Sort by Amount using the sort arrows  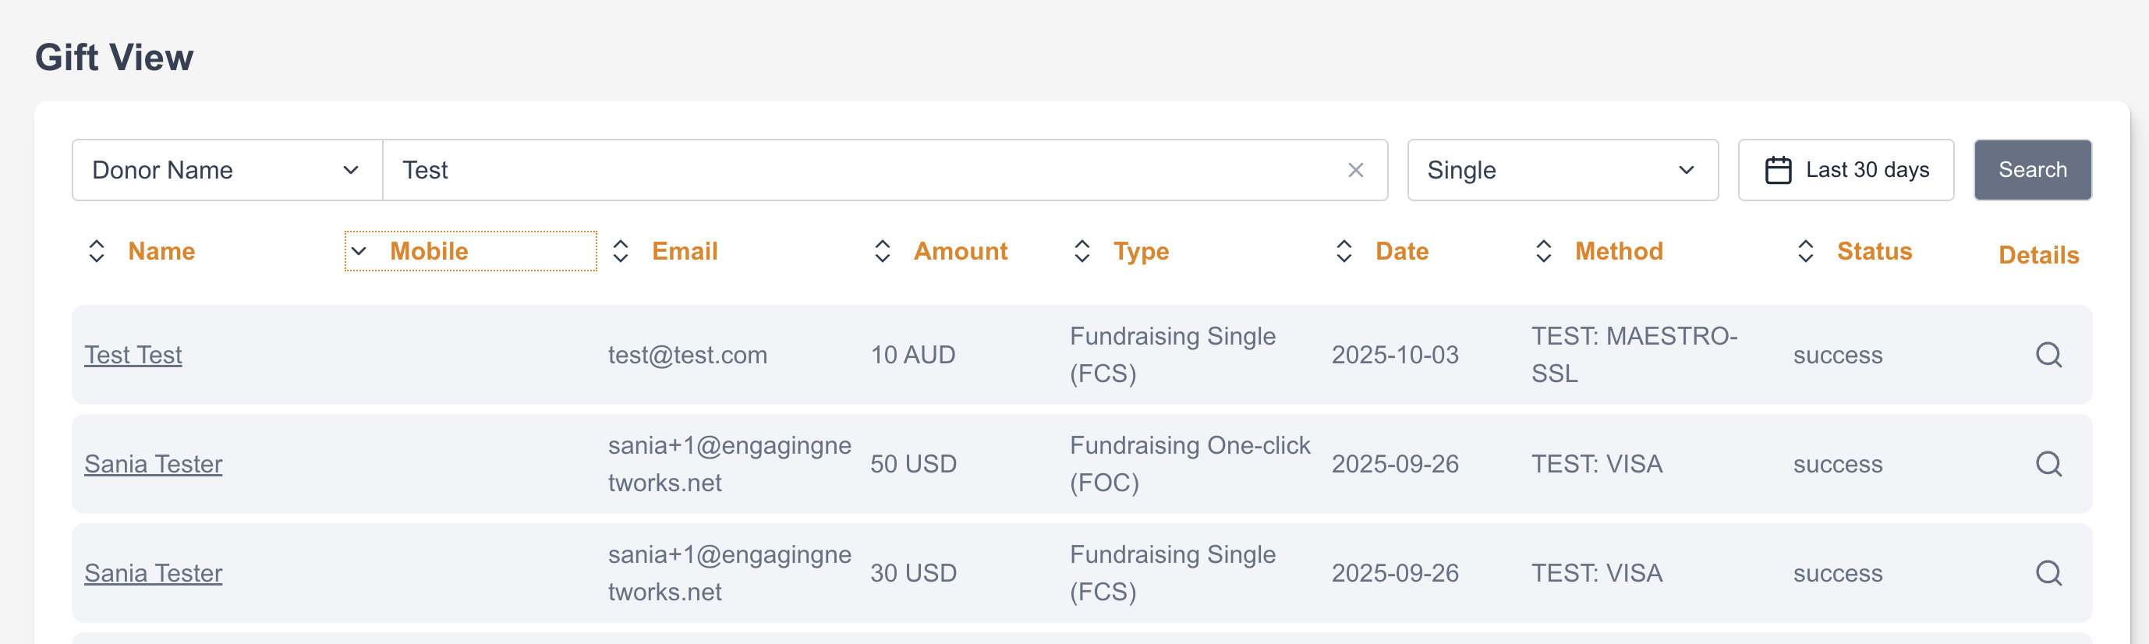[x=883, y=251]
